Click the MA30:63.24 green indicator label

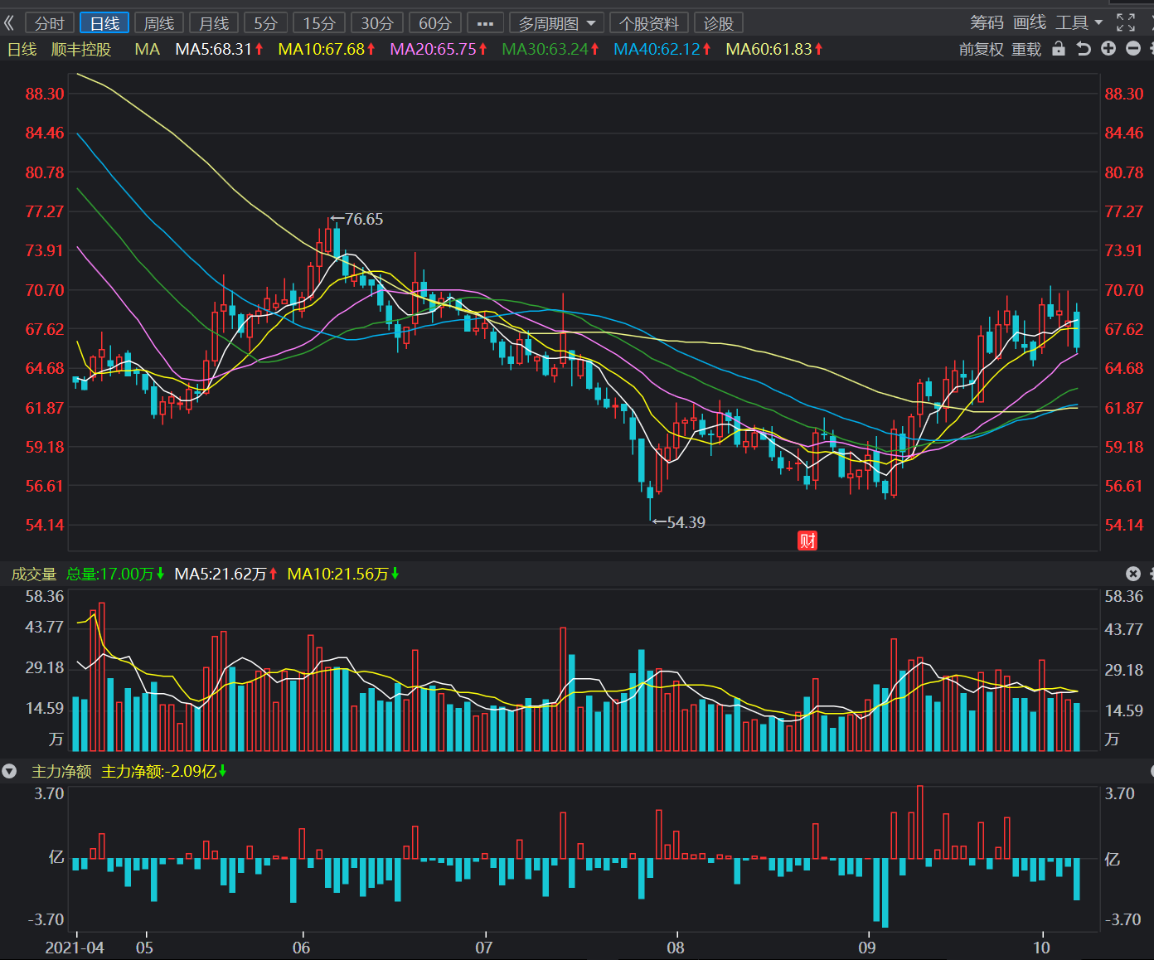click(550, 50)
